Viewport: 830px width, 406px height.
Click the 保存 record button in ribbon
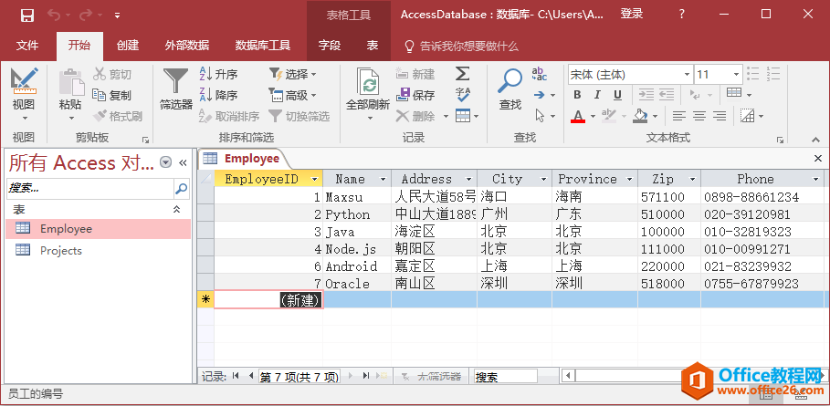[x=415, y=95]
